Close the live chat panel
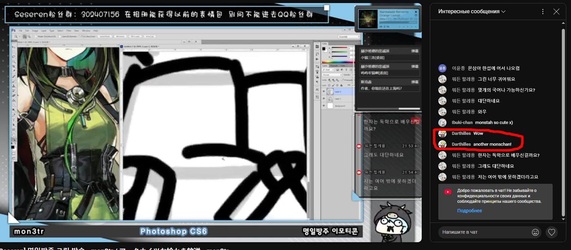Image resolution: width=571 pixels, height=250 pixels. [x=556, y=12]
